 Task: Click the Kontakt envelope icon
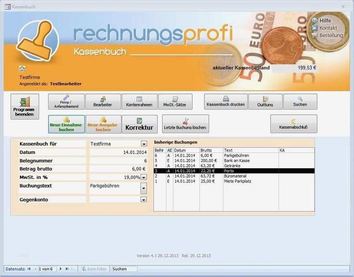coord(315,28)
